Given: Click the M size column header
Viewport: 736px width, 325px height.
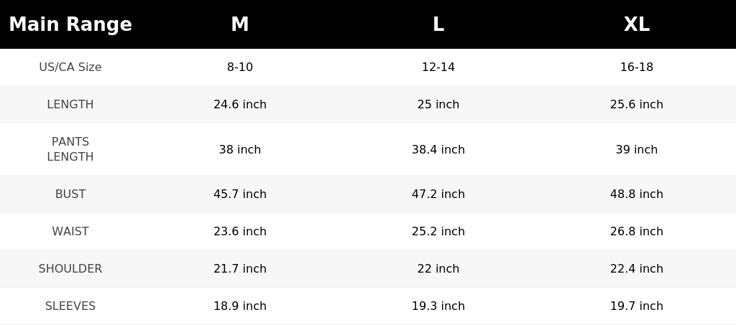Looking at the screenshot, I should (240, 24).
